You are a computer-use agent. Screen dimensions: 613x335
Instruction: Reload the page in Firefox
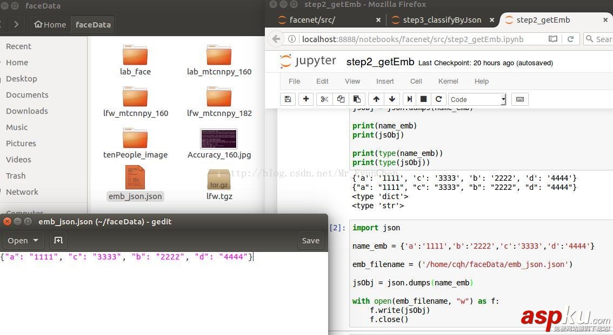coord(571,39)
